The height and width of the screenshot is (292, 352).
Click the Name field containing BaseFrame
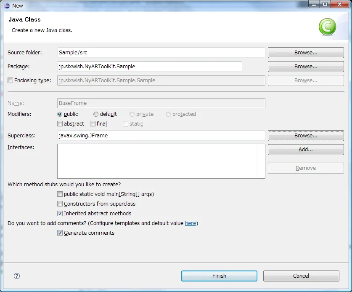point(161,103)
